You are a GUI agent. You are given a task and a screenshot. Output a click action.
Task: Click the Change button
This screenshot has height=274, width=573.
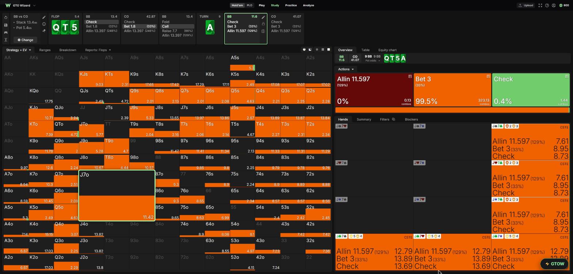[25, 40]
